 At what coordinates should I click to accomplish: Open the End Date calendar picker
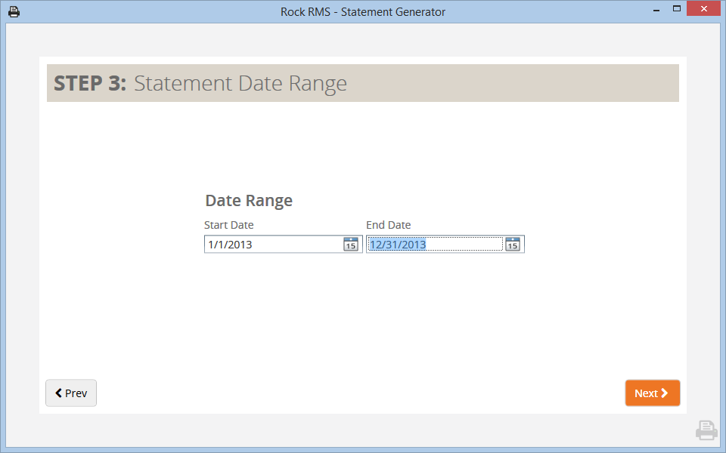[x=513, y=244]
